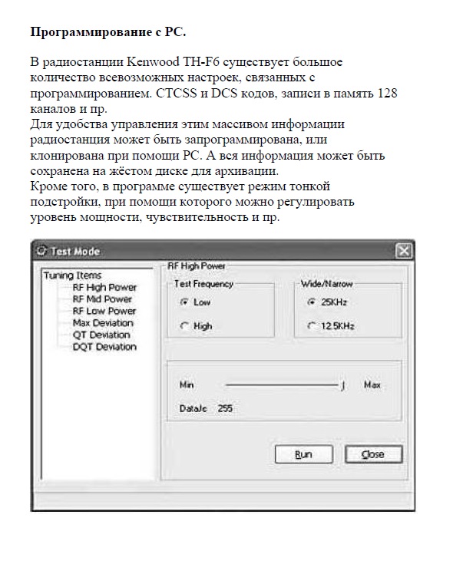Click the slider thumb near Max
This screenshot has height=564, width=453.
click(343, 385)
